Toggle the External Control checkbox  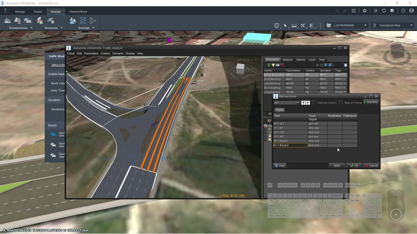point(314,103)
